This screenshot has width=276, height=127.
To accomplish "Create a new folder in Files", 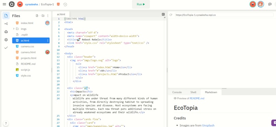I will [43, 16].
